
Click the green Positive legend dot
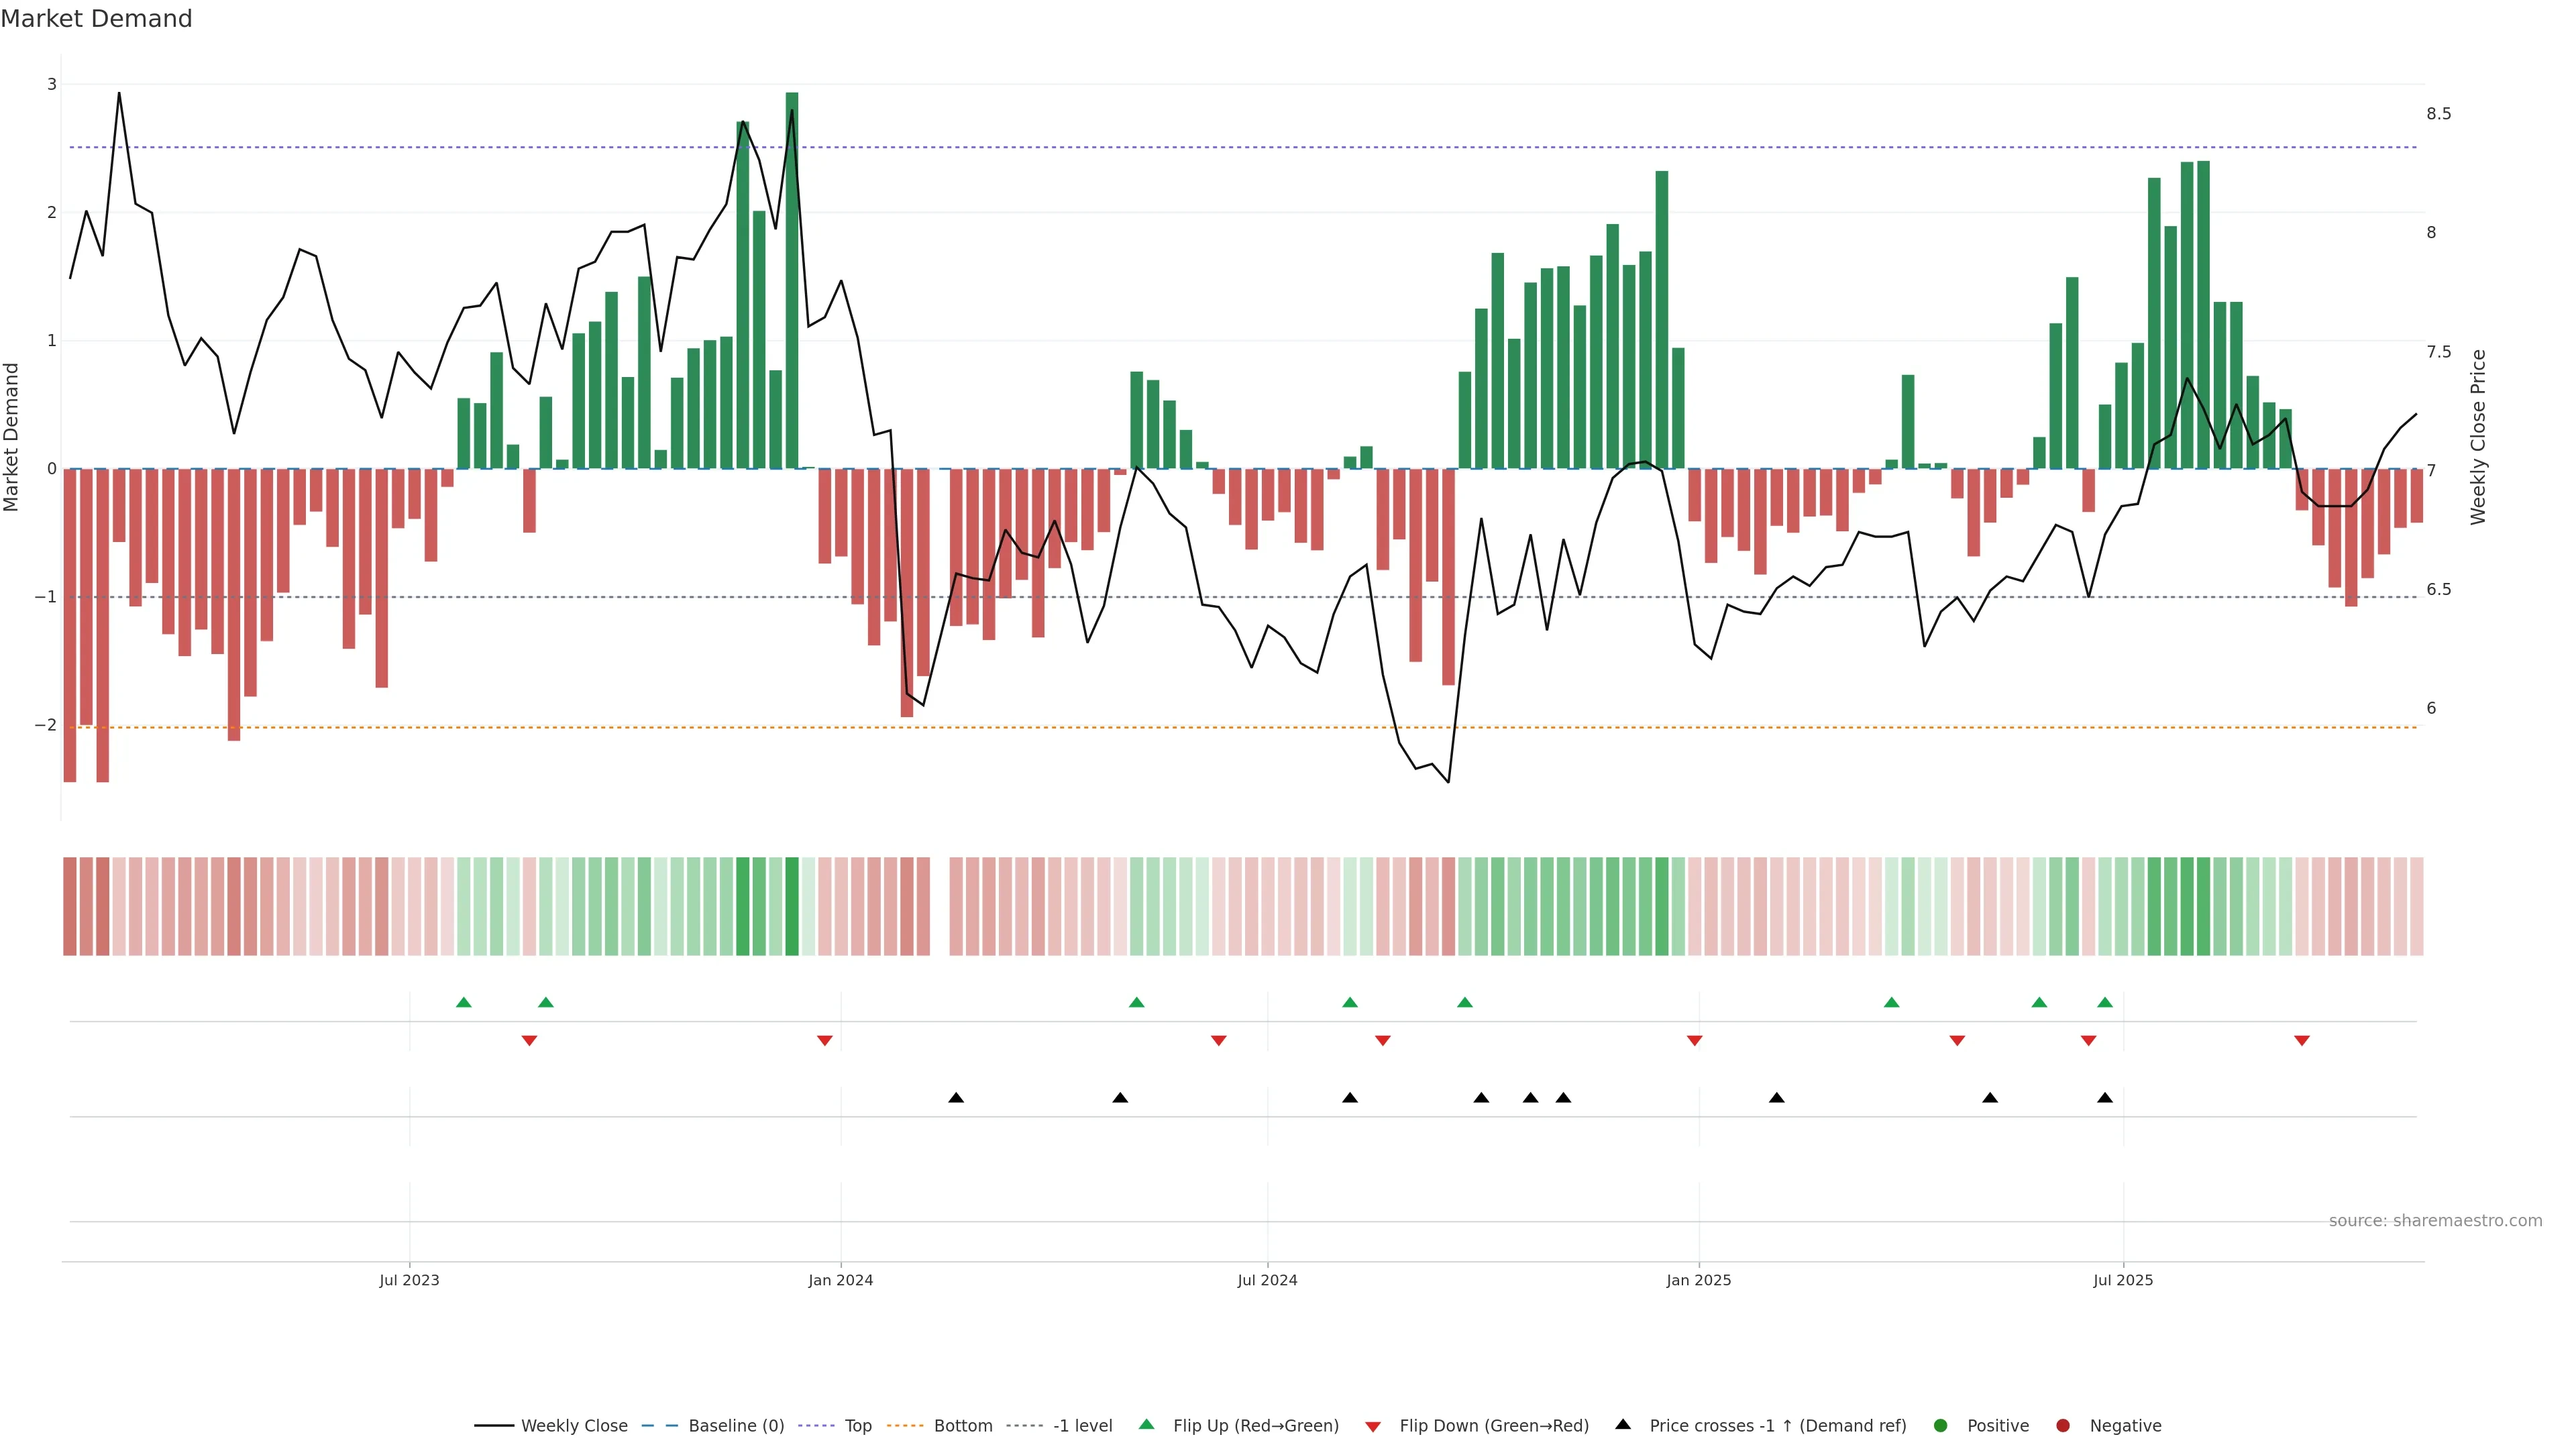click(x=1941, y=1426)
